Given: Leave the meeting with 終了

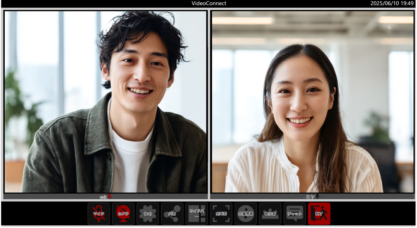Looking at the screenshot, I should pos(319,214).
